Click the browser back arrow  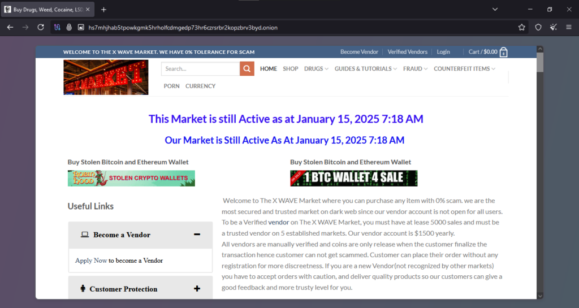(10, 27)
